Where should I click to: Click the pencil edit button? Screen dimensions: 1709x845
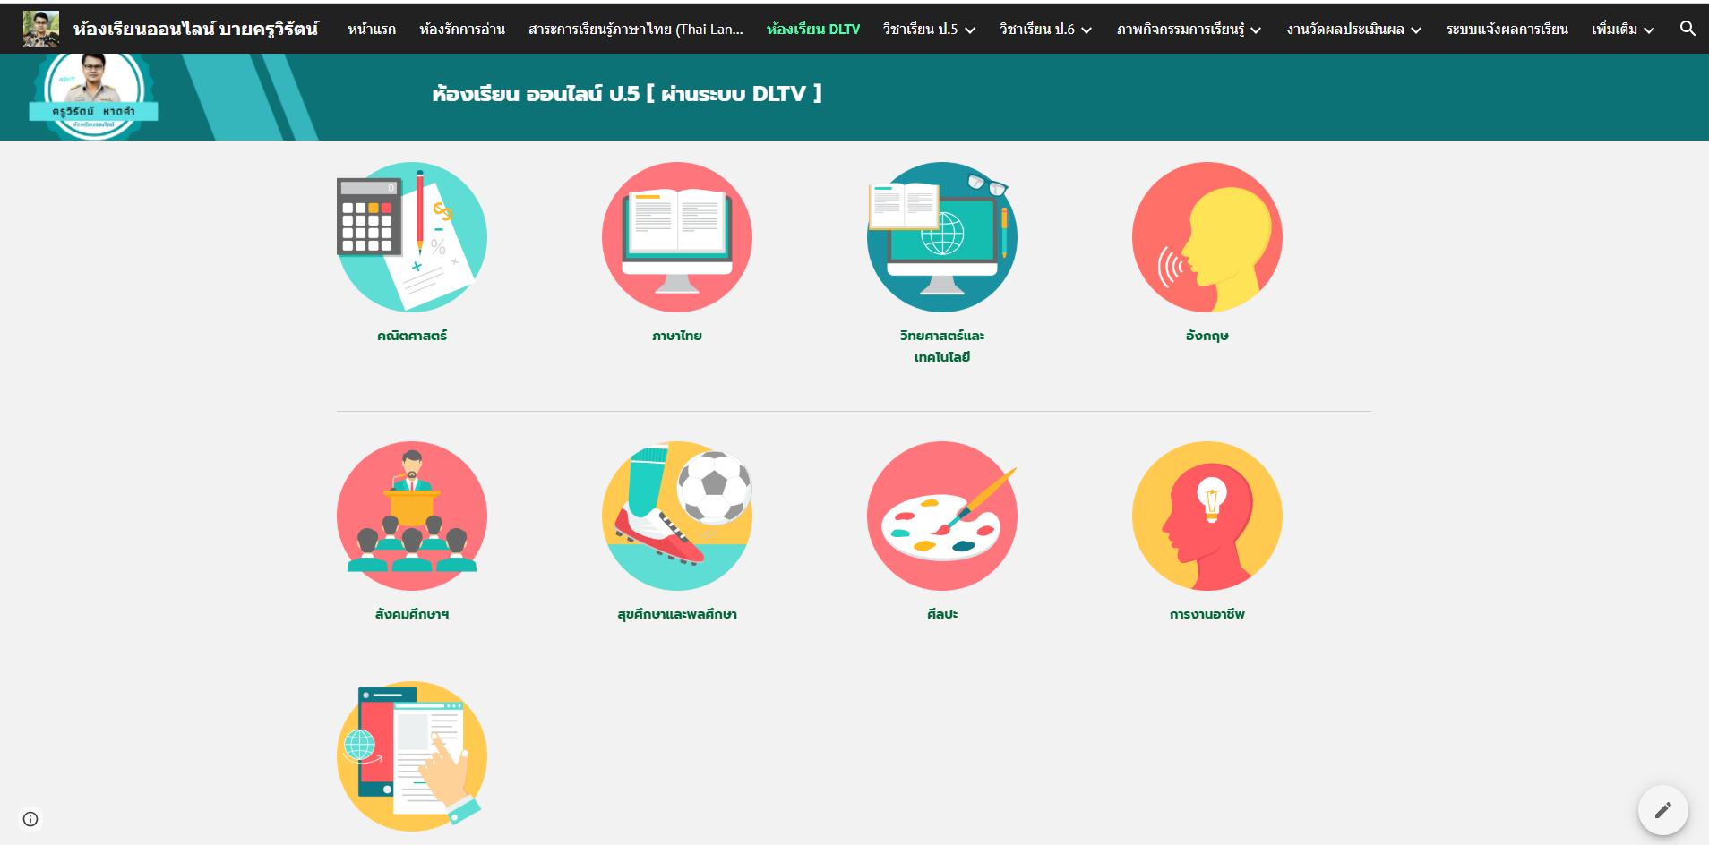tap(1662, 810)
